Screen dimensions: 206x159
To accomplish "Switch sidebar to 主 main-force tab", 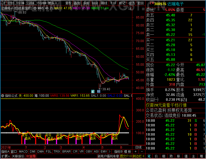I will coord(194,156).
